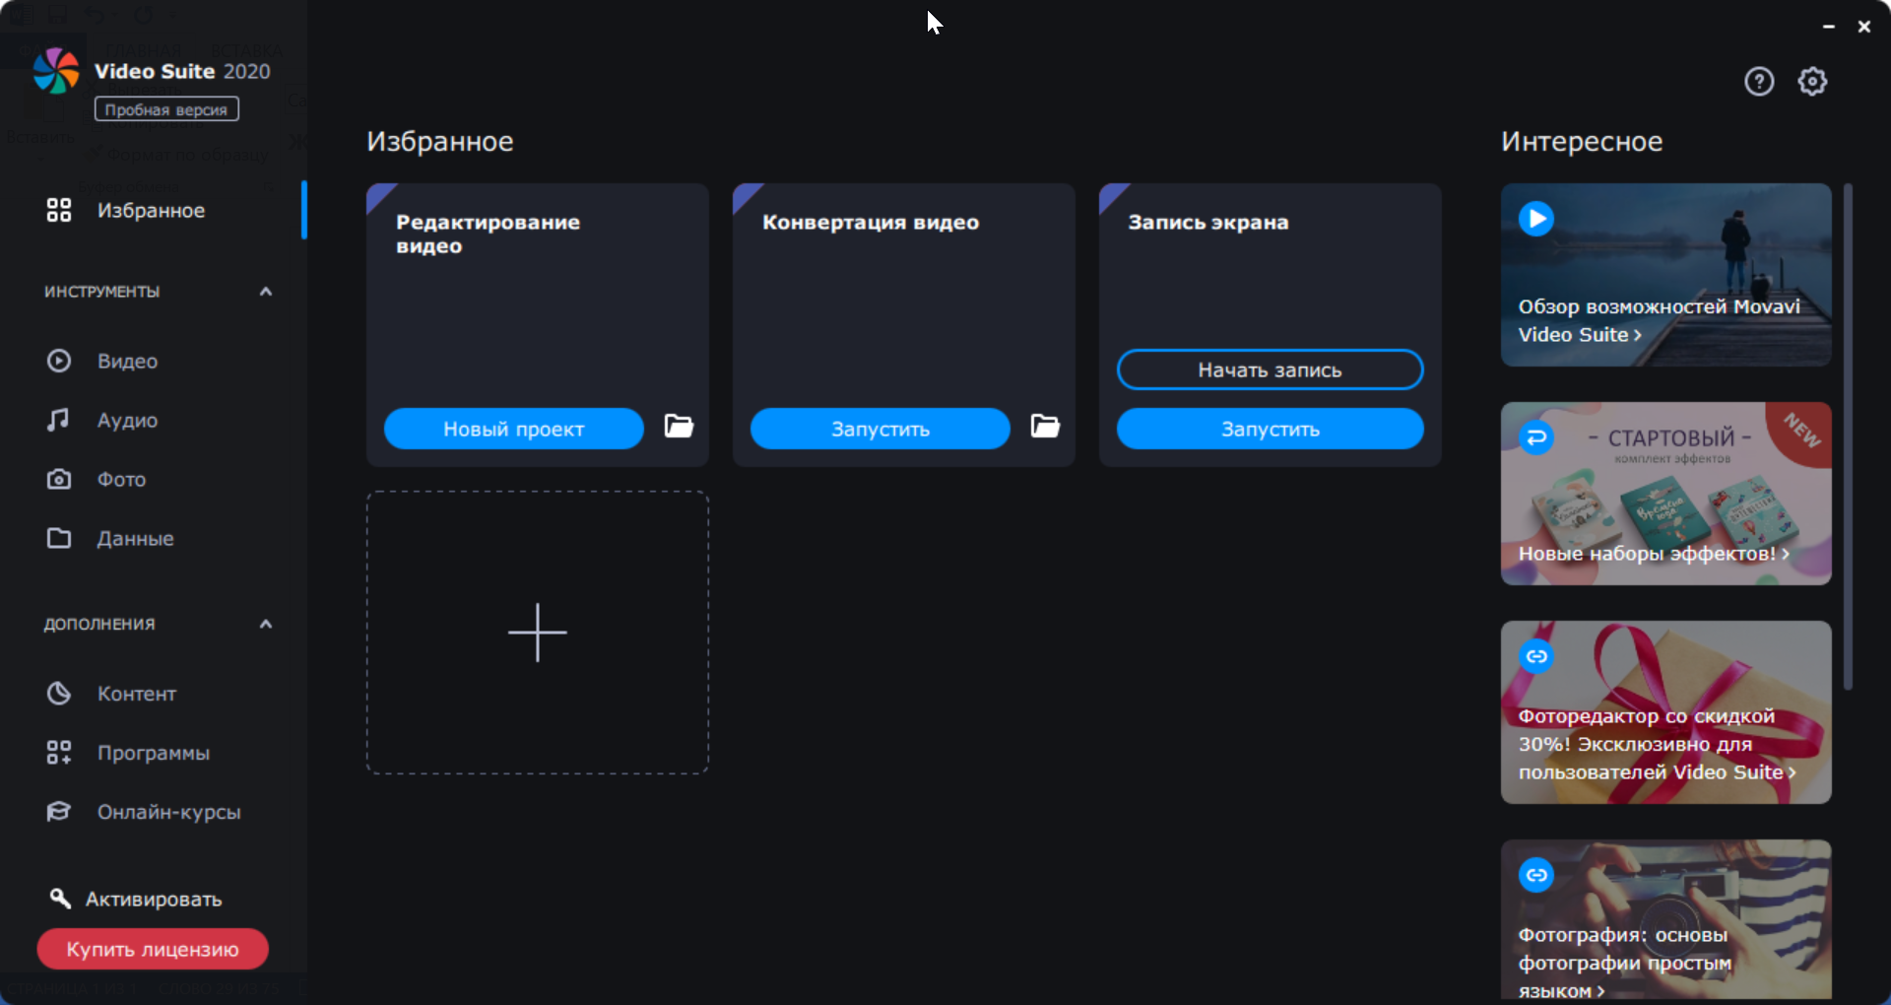Click link icon on Фотография основы card
The height and width of the screenshot is (1005, 1891).
(1536, 875)
